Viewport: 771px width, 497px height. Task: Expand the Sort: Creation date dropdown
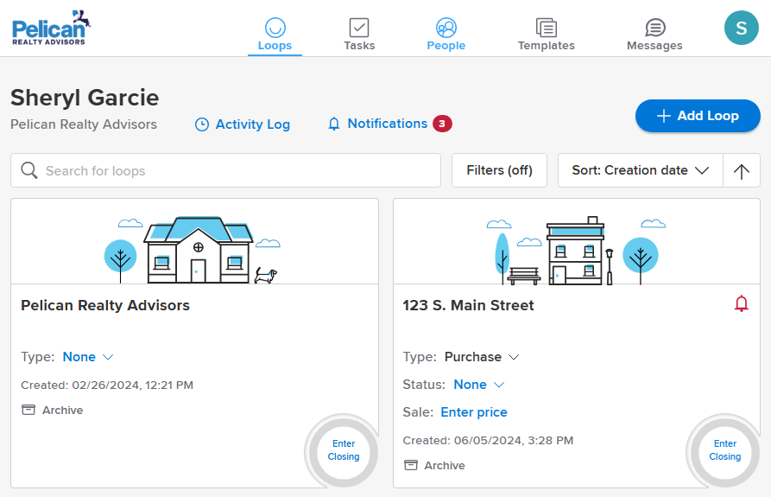(640, 170)
